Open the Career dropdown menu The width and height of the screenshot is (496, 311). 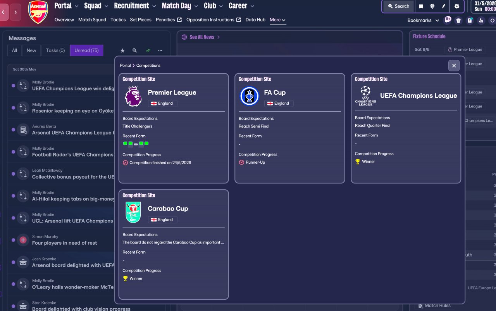tap(241, 6)
